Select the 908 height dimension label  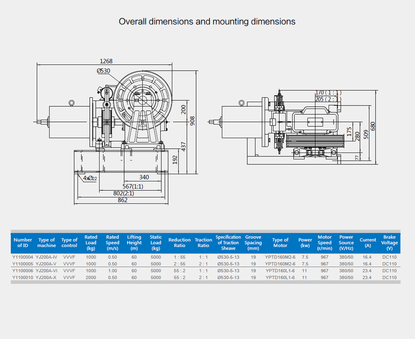point(193,121)
